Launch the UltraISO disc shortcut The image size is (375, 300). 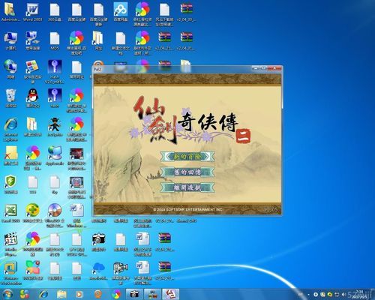[x=55, y=215]
